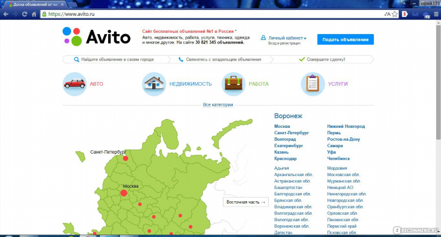Reload the page with refresh icon
Image resolution: width=441 pixels, height=237 pixels.
coord(25,14)
